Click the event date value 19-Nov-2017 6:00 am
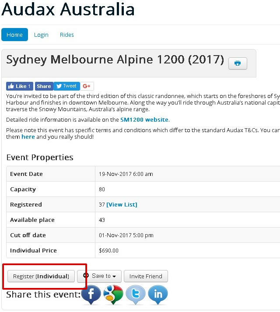Image resolution: width=280 pixels, height=312 pixels. 126,174
